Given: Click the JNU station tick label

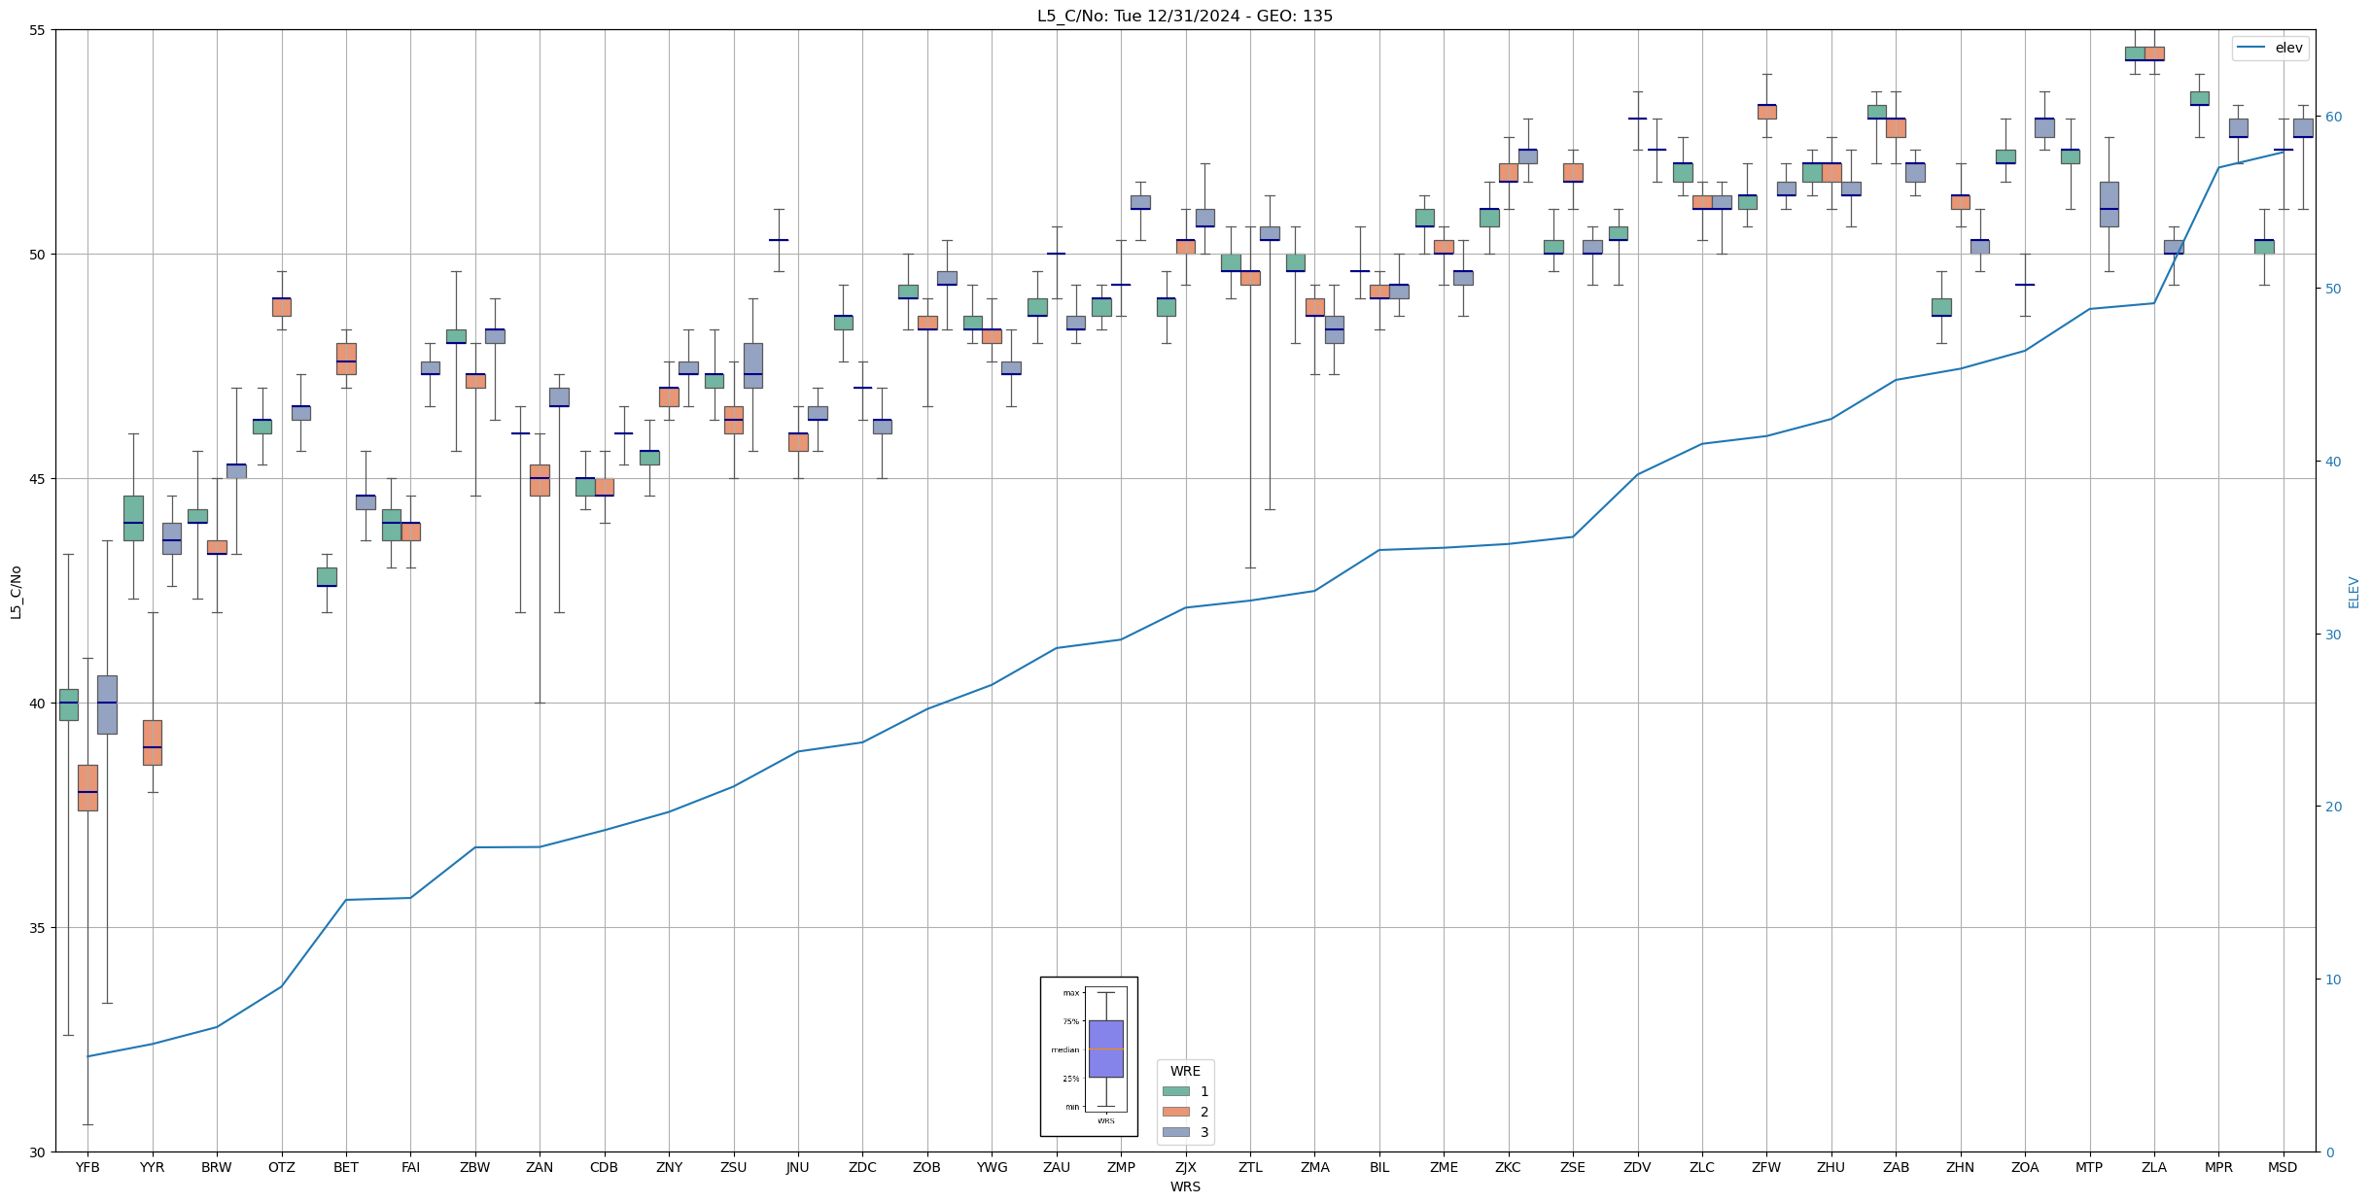Looking at the screenshot, I should (798, 1167).
